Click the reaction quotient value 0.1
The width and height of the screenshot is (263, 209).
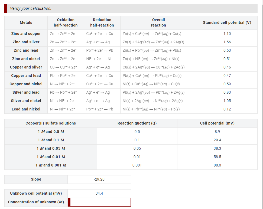coord(137,140)
